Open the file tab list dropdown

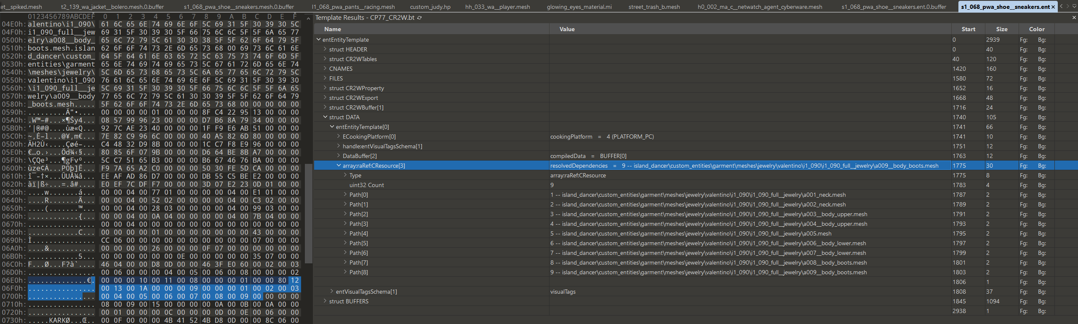(1073, 6)
